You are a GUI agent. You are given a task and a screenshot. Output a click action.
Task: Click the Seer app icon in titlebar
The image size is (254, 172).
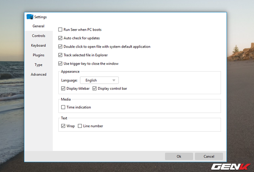click(x=29, y=17)
